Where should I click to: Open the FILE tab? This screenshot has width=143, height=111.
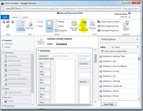tap(5, 17)
